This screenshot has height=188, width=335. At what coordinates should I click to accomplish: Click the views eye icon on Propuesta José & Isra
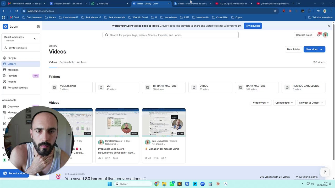pos(99,158)
